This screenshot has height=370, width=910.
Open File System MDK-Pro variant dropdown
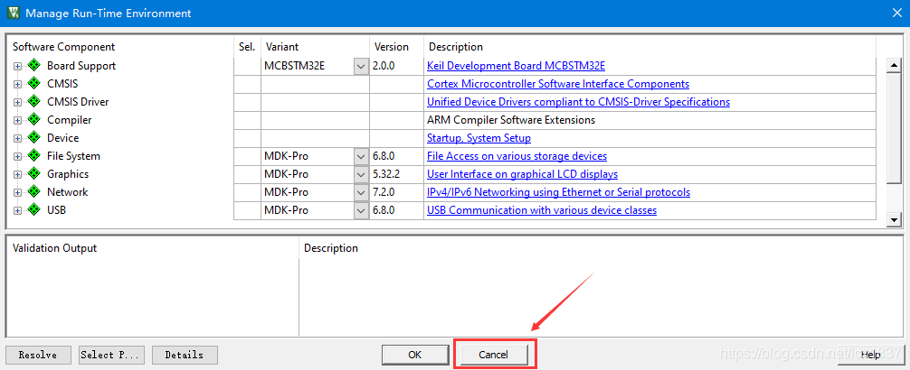[361, 156]
